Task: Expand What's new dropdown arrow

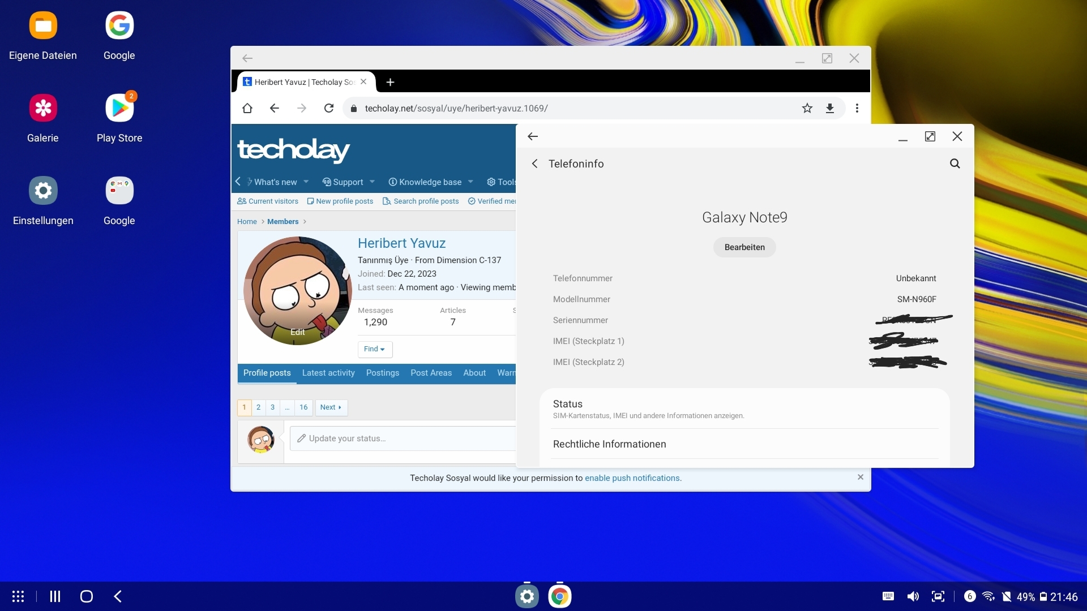Action: pos(306,182)
